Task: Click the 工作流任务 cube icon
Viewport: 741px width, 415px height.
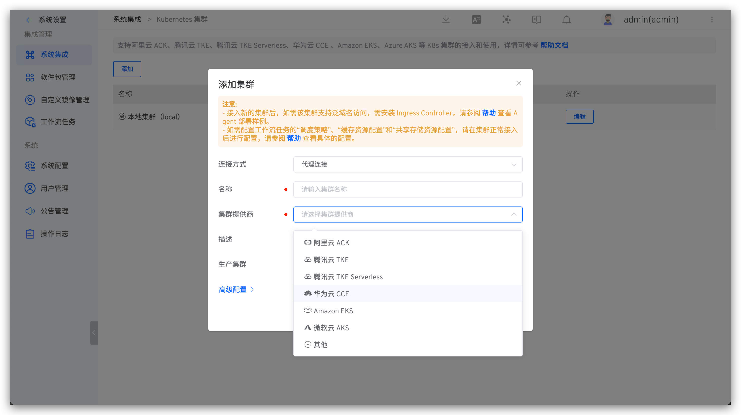Action: pyautogui.click(x=30, y=122)
